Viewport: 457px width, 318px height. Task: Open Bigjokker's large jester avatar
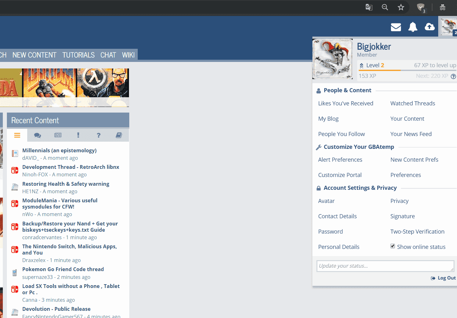332,59
